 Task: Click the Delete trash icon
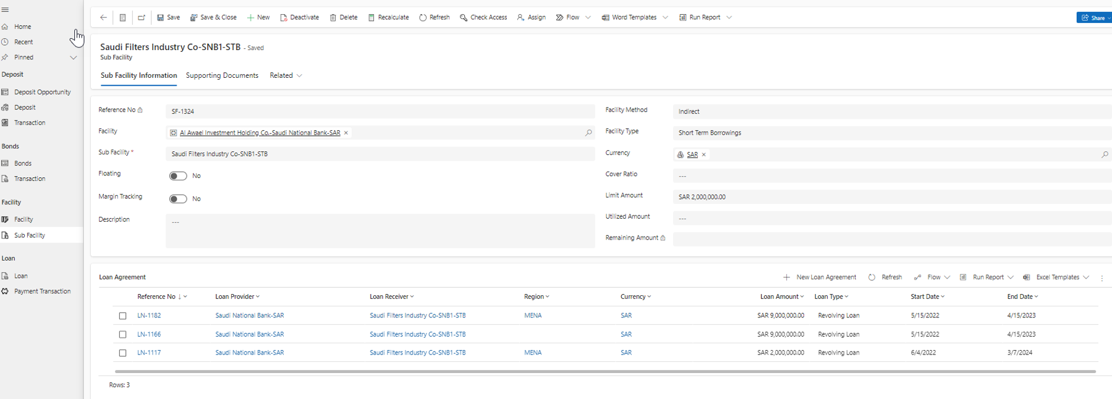(333, 17)
